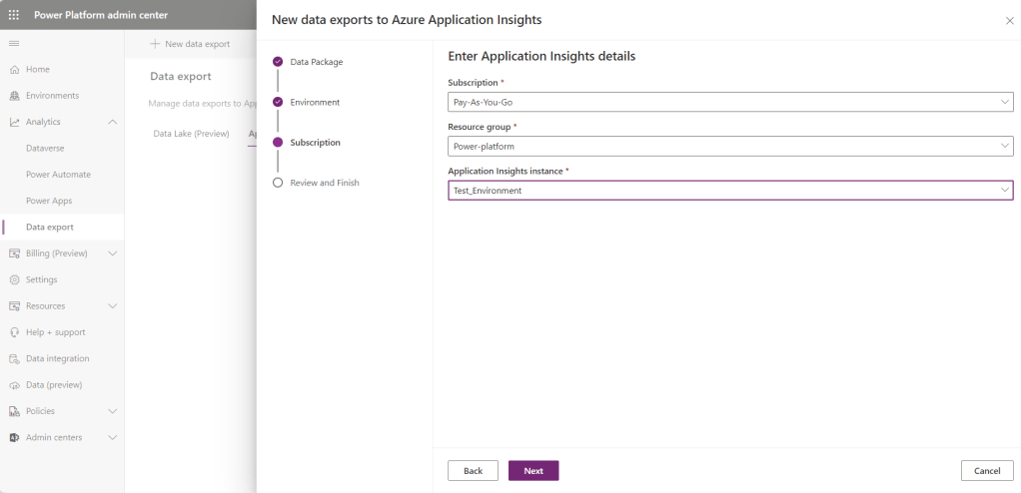Open the app launcher waffle icon
This screenshot has height=493, width=1021.
(14, 15)
